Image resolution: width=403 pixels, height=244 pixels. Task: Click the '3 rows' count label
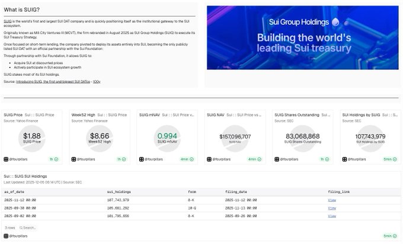(10, 228)
